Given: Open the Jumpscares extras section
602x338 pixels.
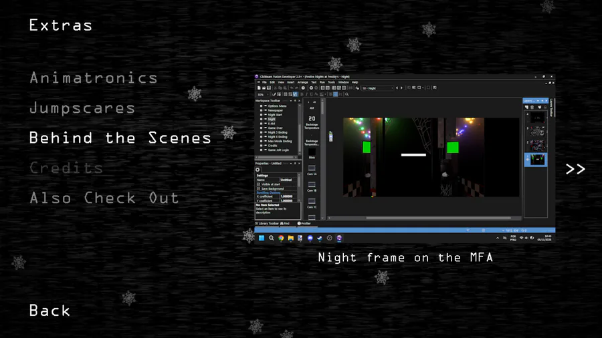Looking at the screenshot, I should pyautogui.click(x=82, y=108).
